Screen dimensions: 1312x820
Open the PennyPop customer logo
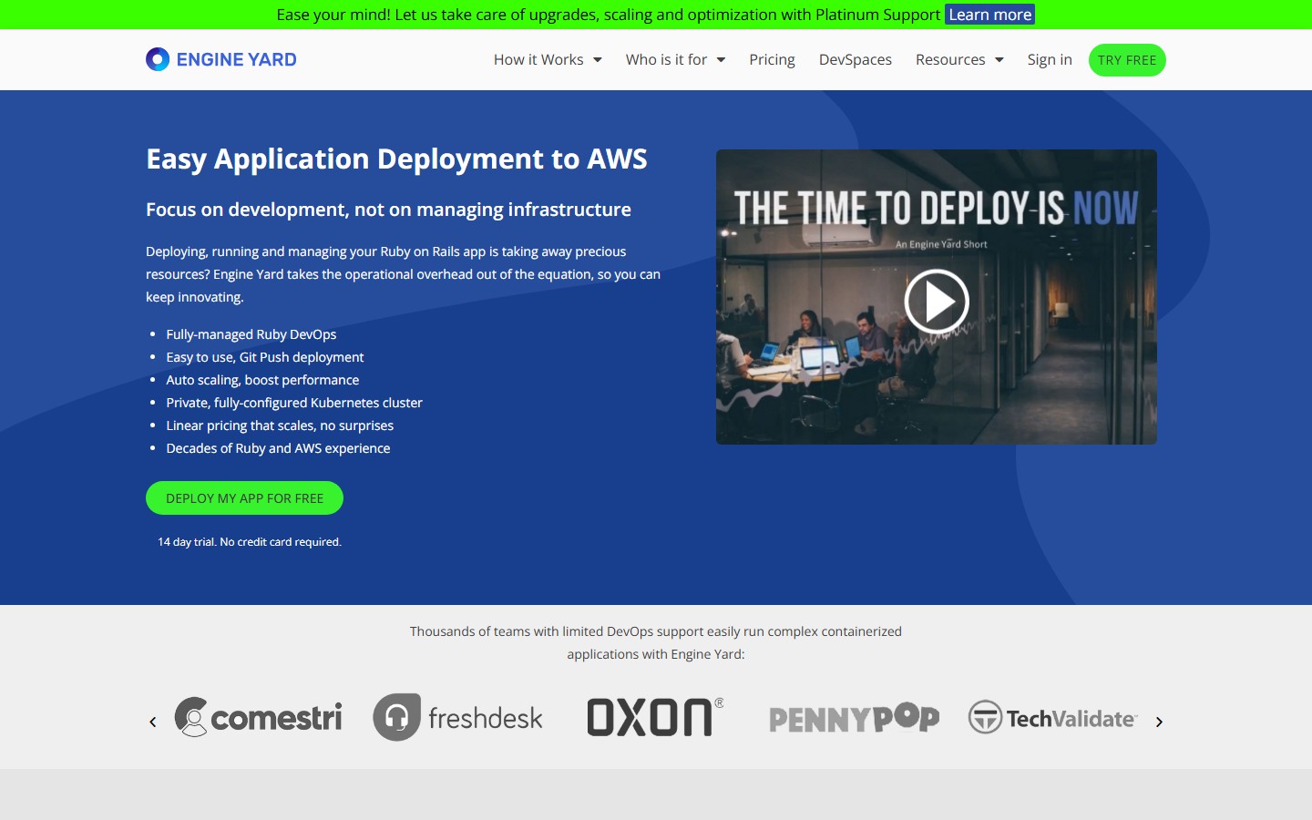(855, 718)
